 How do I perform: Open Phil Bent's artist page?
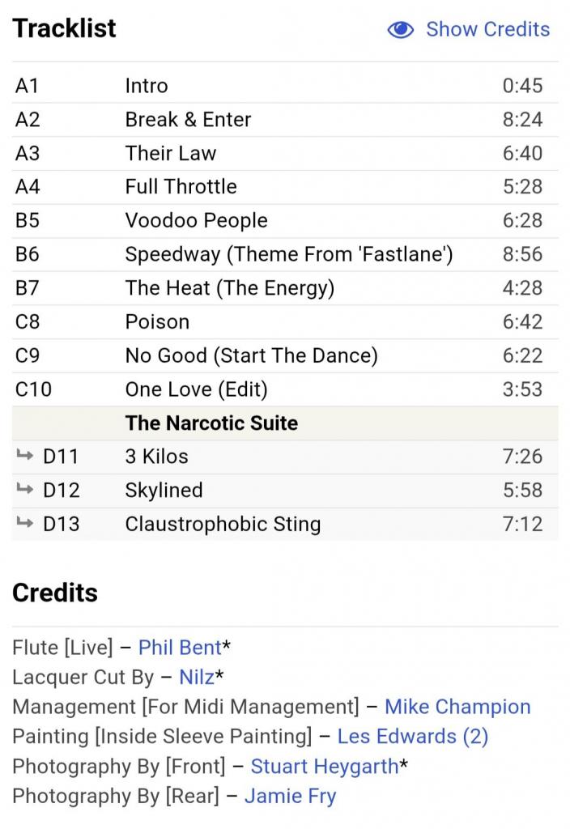pyautogui.click(x=180, y=648)
